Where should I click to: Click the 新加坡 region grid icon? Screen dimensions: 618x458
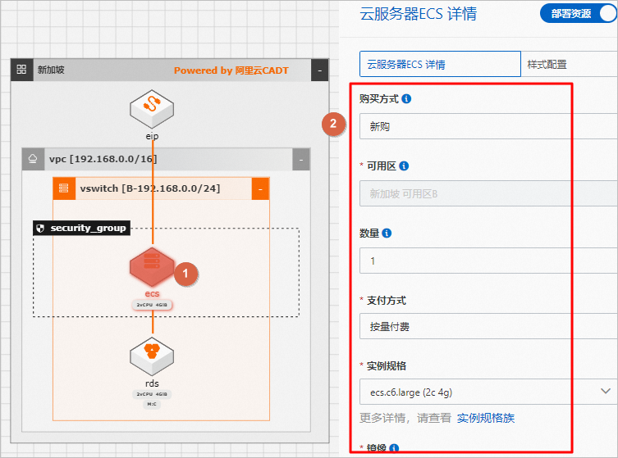(x=21, y=70)
